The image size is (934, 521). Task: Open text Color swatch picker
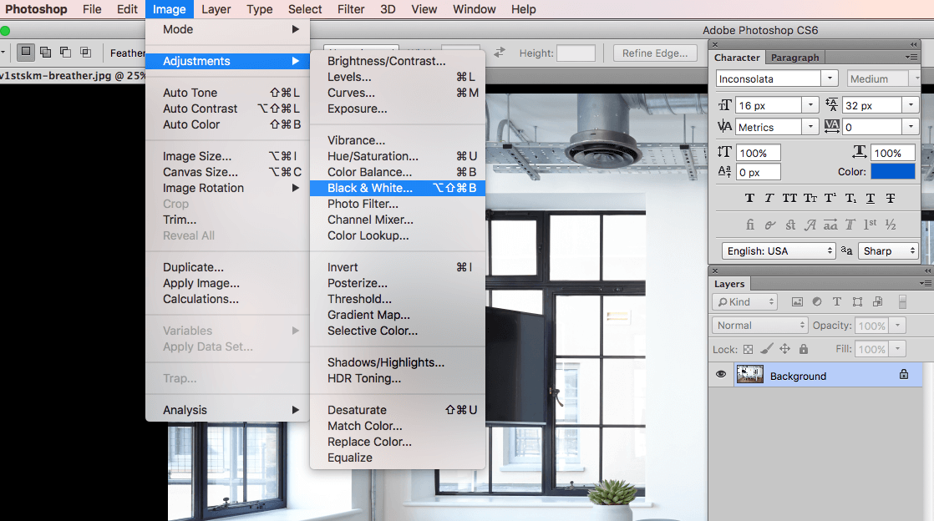pyautogui.click(x=893, y=171)
